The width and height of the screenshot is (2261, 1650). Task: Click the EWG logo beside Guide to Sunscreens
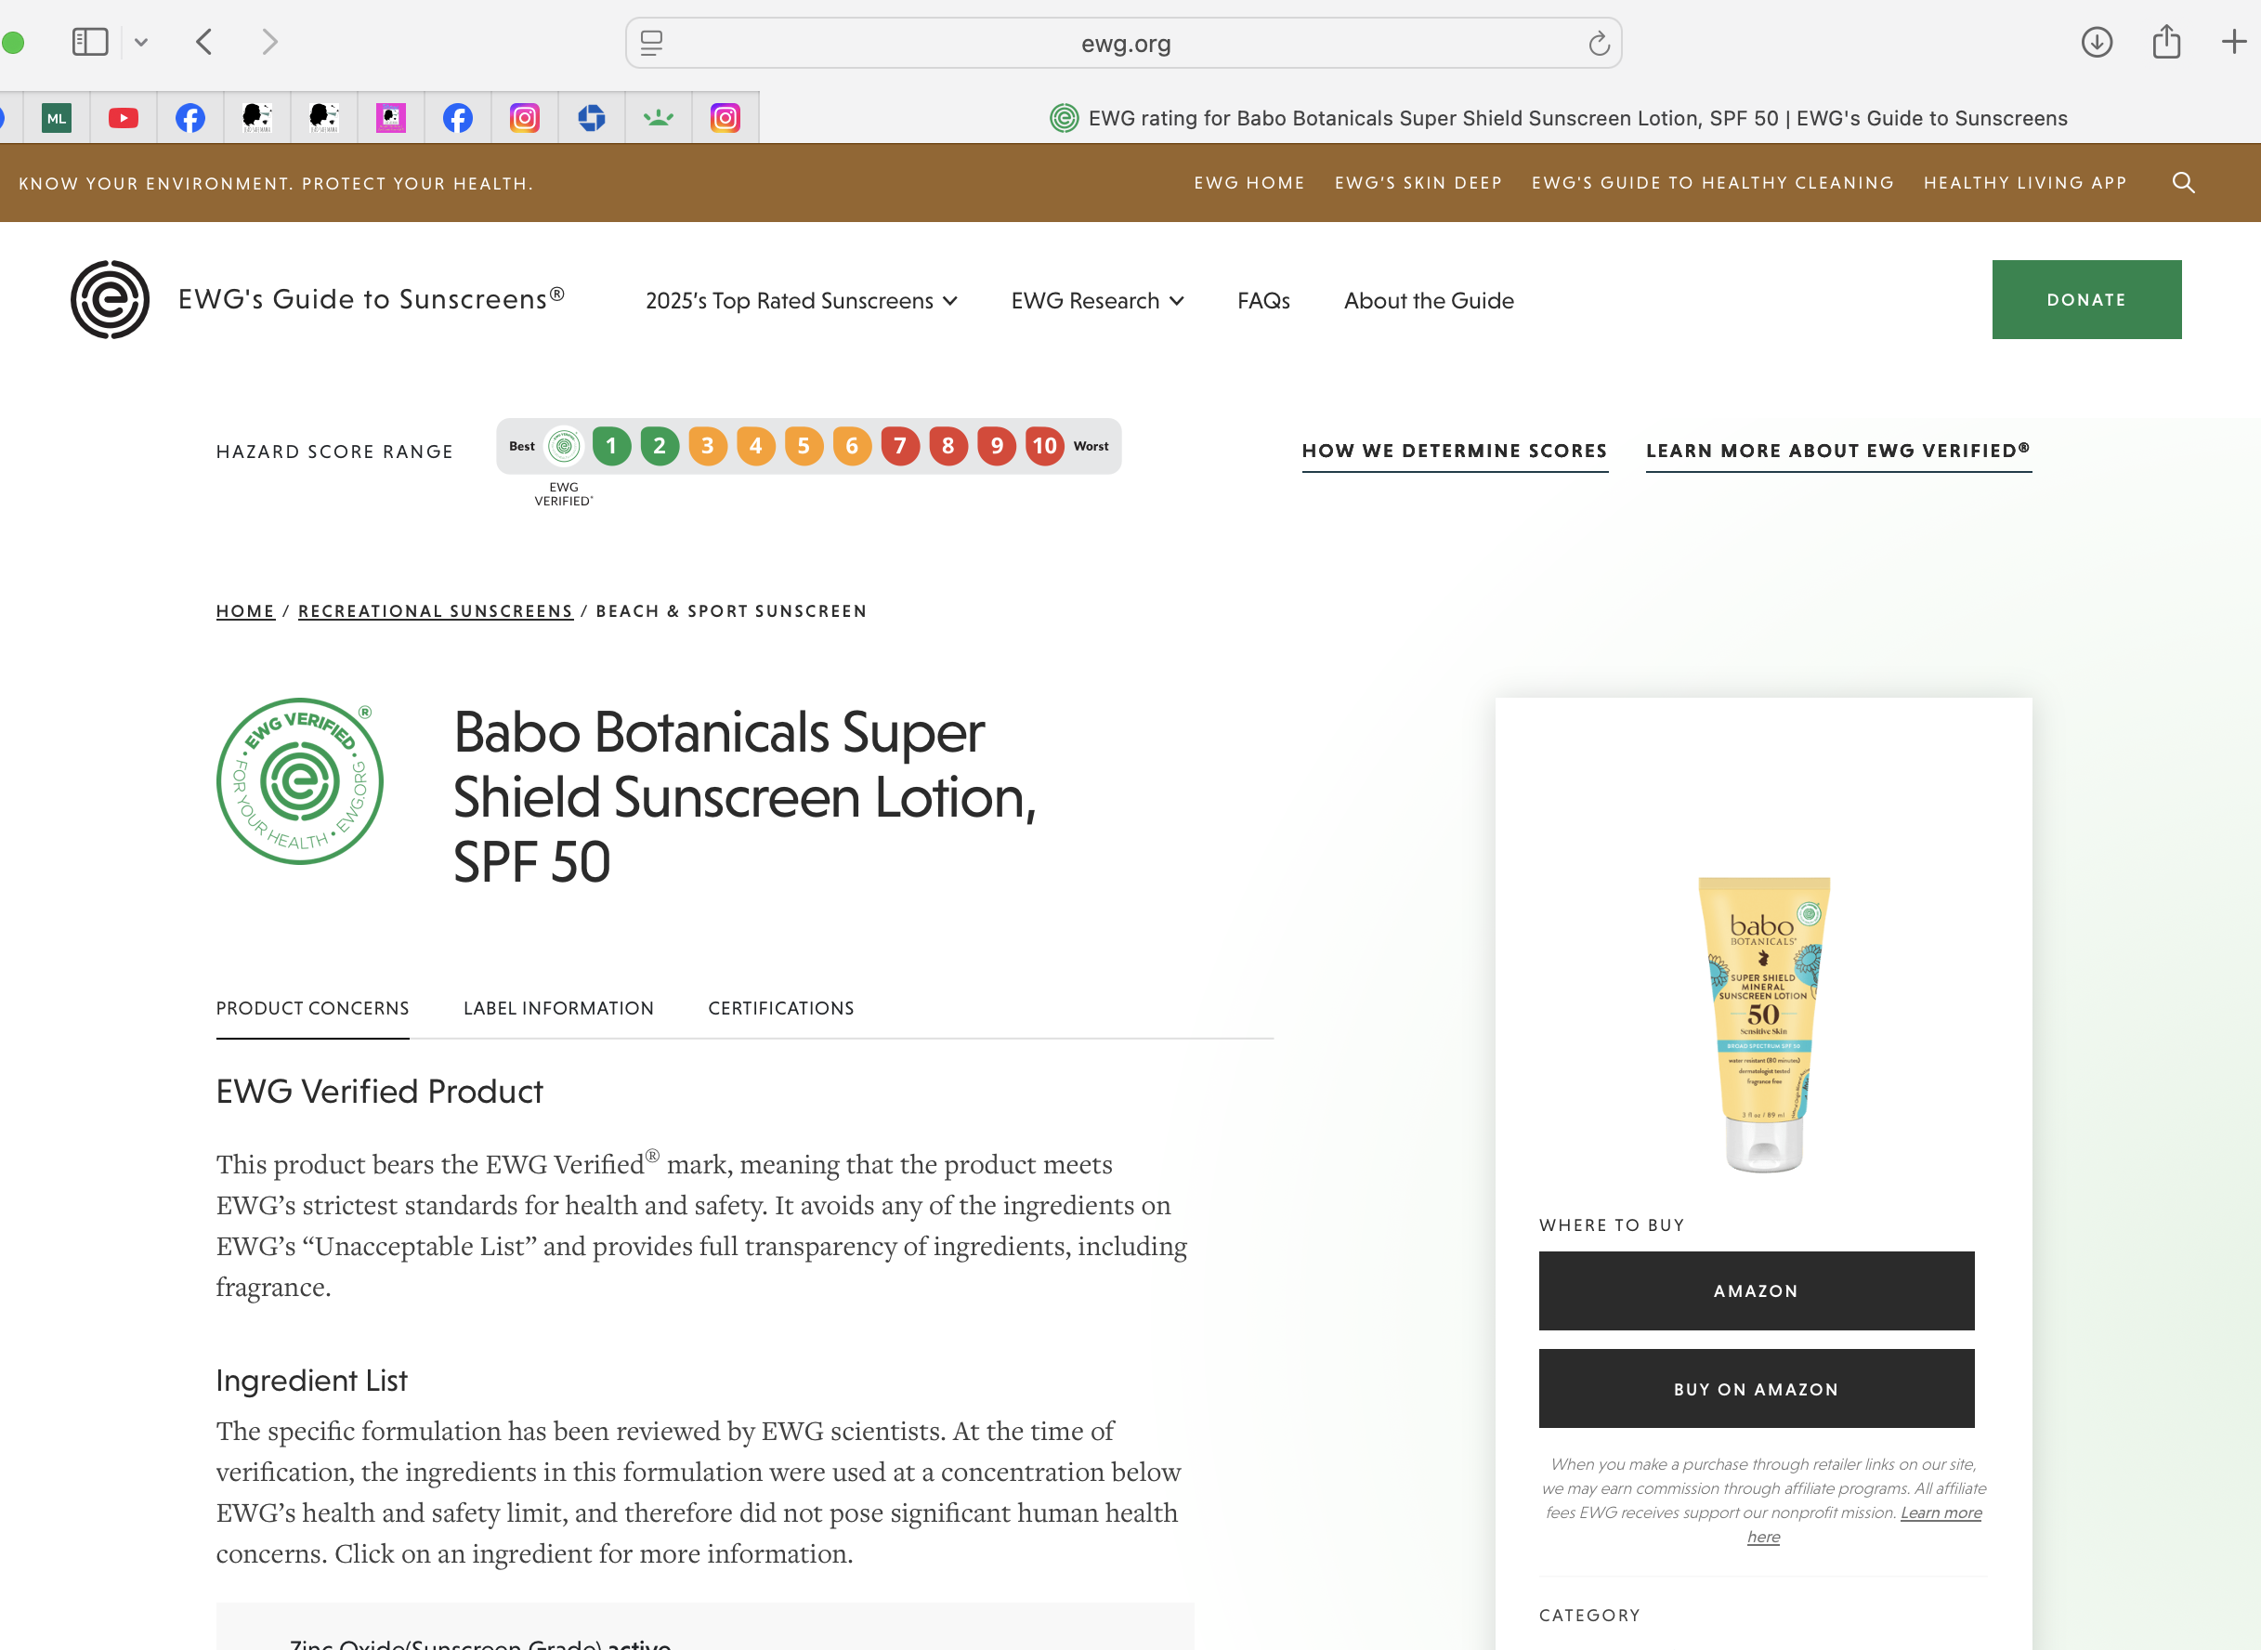pyautogui.click(x=110, y=300)
